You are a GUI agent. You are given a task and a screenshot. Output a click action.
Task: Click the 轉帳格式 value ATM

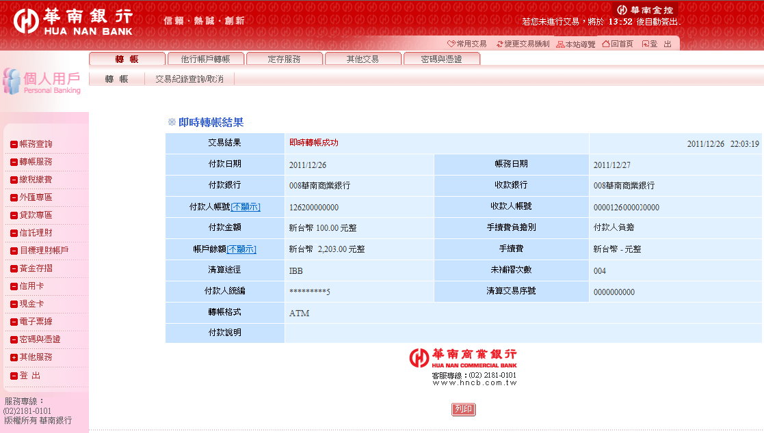(299, 313)
